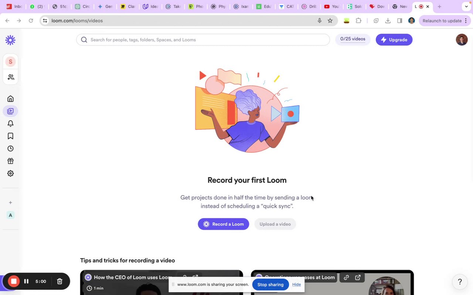Image resolution: width=473 pixels, height=295 pixels.
Task: Open the user profile avatar in Loom header
Action: tap(462, 39)
